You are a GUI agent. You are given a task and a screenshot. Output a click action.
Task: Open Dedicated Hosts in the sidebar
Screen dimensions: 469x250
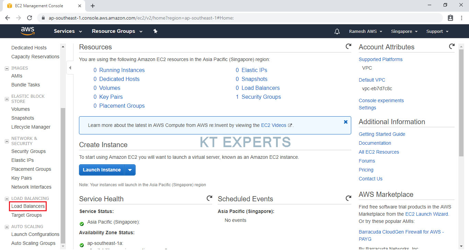coord(29,48)
